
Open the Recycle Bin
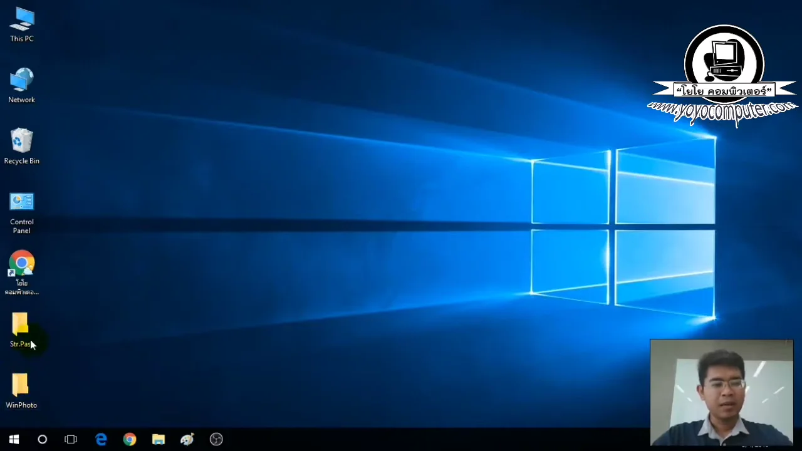[21, 139]
